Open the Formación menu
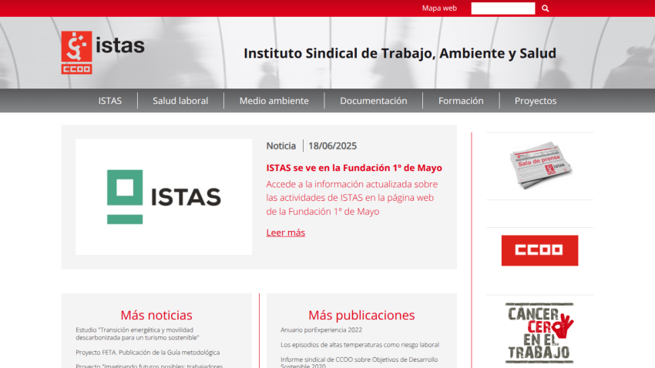 point(461,101)
